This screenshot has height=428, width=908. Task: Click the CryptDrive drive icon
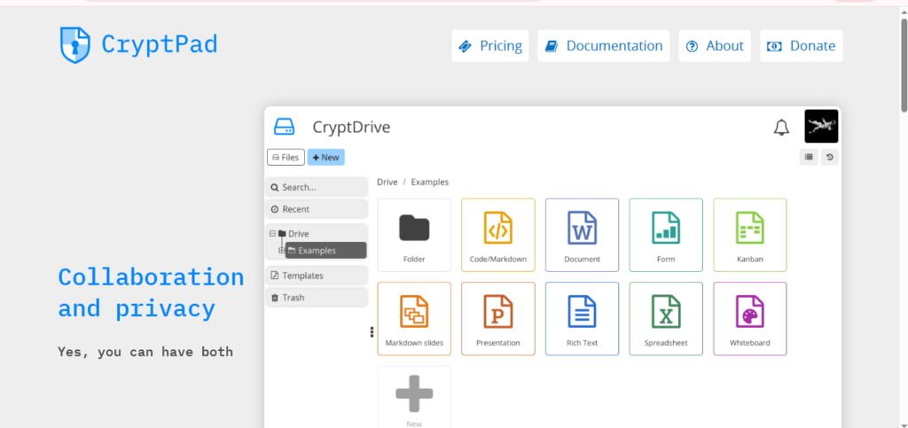pyautogui.click(x=285, y=127)
